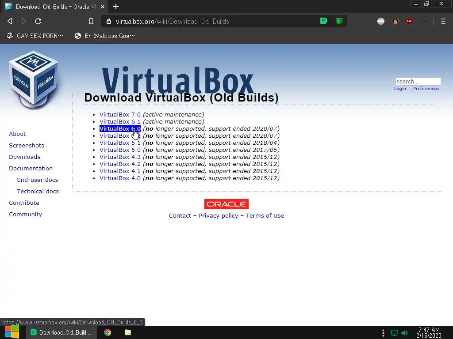Open the VirtualBox 4.1 builds link
The image size is (453, 339).
pyautogui.click(x=120, y=171)
